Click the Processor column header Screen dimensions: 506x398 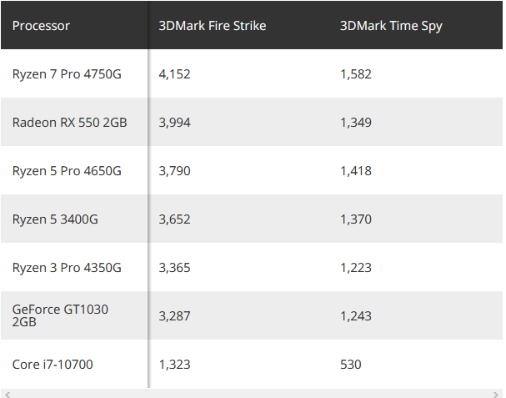pyautogui.click(x=41, y=25)
